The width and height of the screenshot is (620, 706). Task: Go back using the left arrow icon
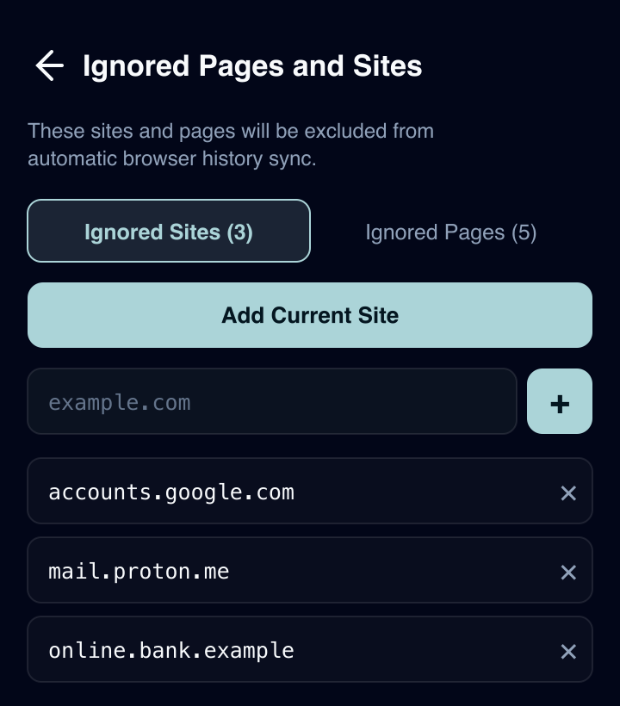tap(50, 65)
